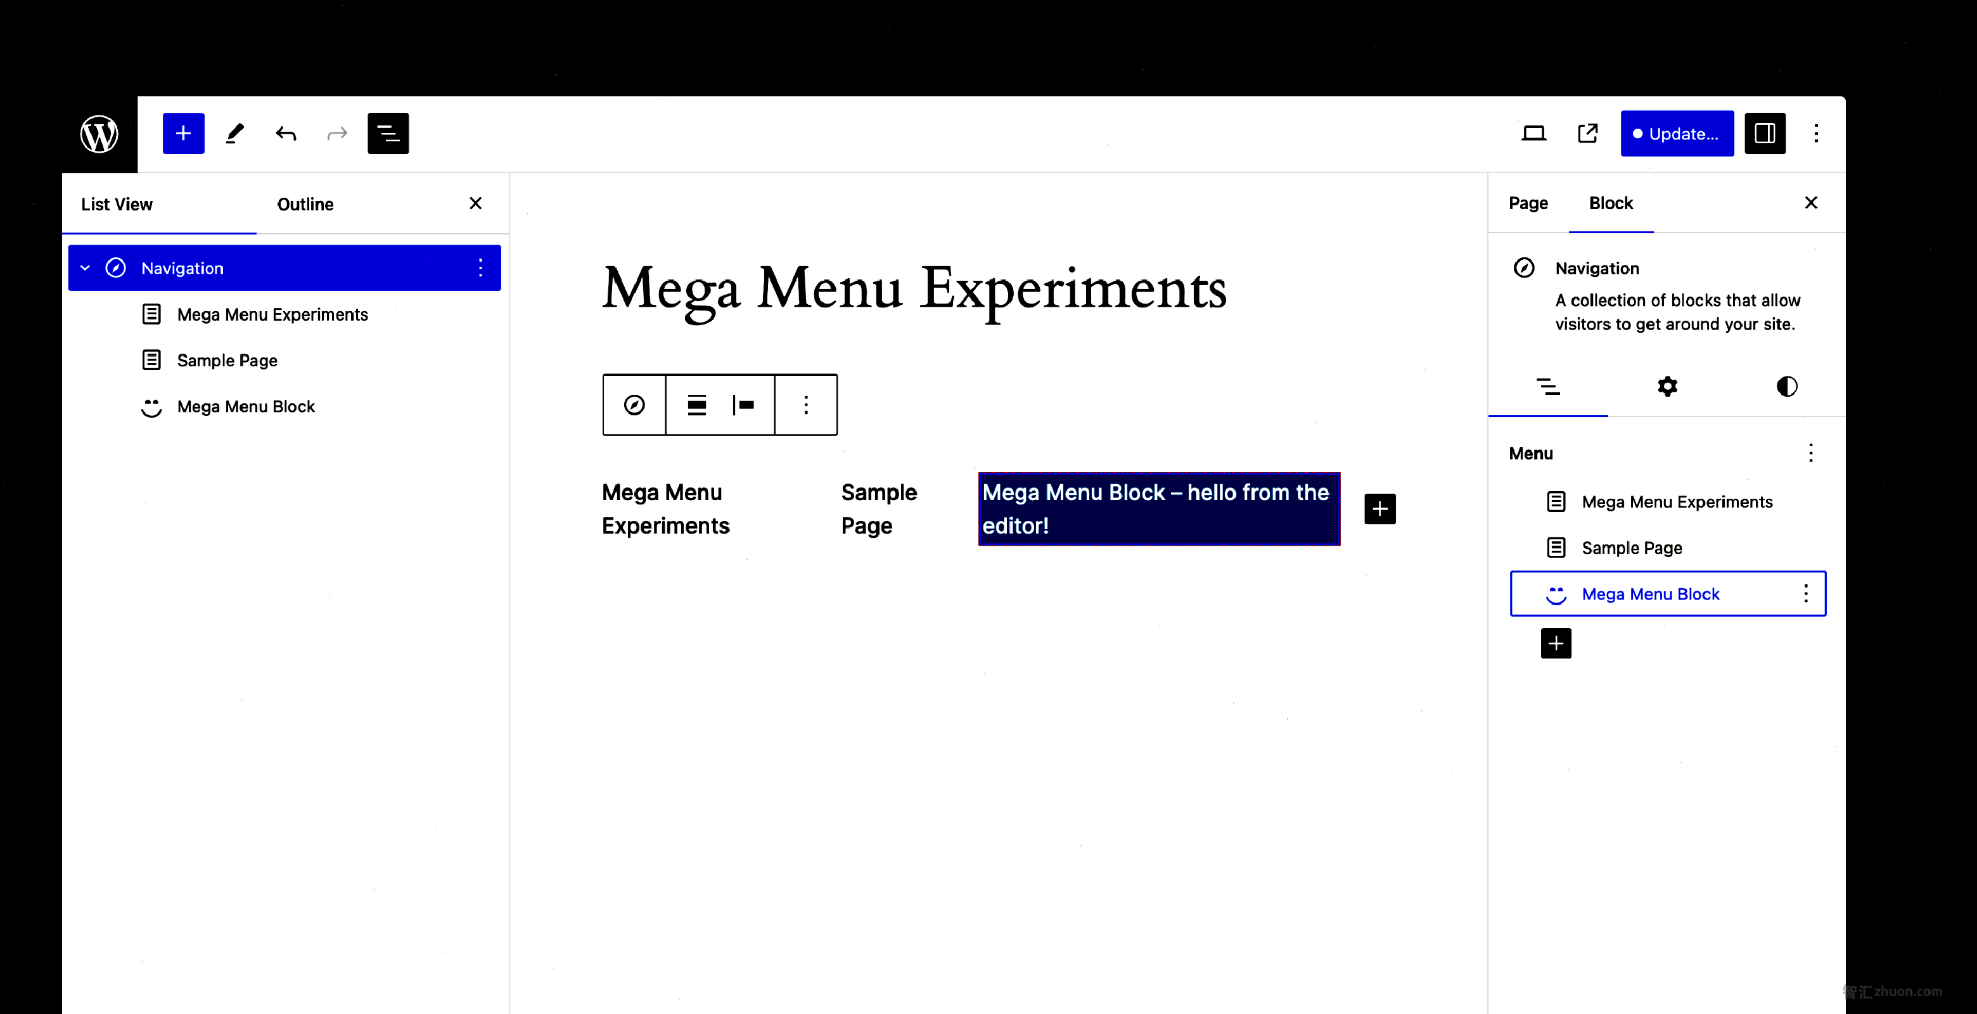Expand the Navigation block in list view

[x=84, y=267]
